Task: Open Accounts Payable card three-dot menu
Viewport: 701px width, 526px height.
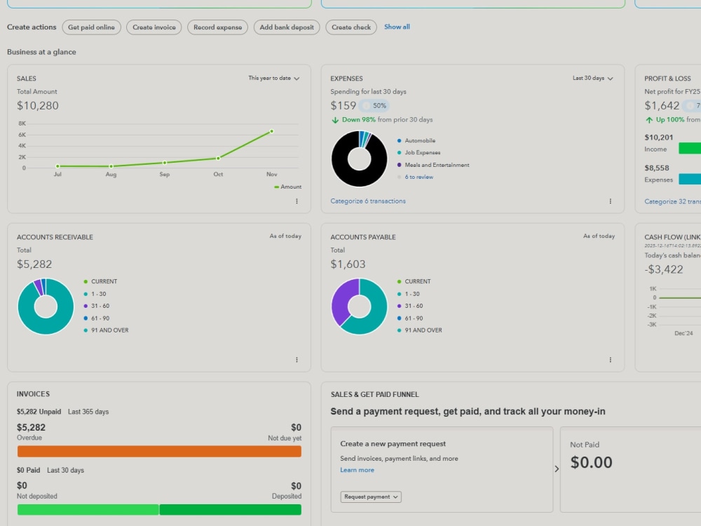Action: pos(611,360)
